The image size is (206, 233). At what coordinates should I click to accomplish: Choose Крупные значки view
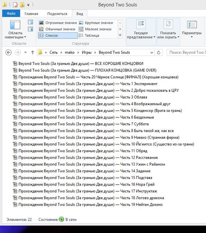[96, 23]
